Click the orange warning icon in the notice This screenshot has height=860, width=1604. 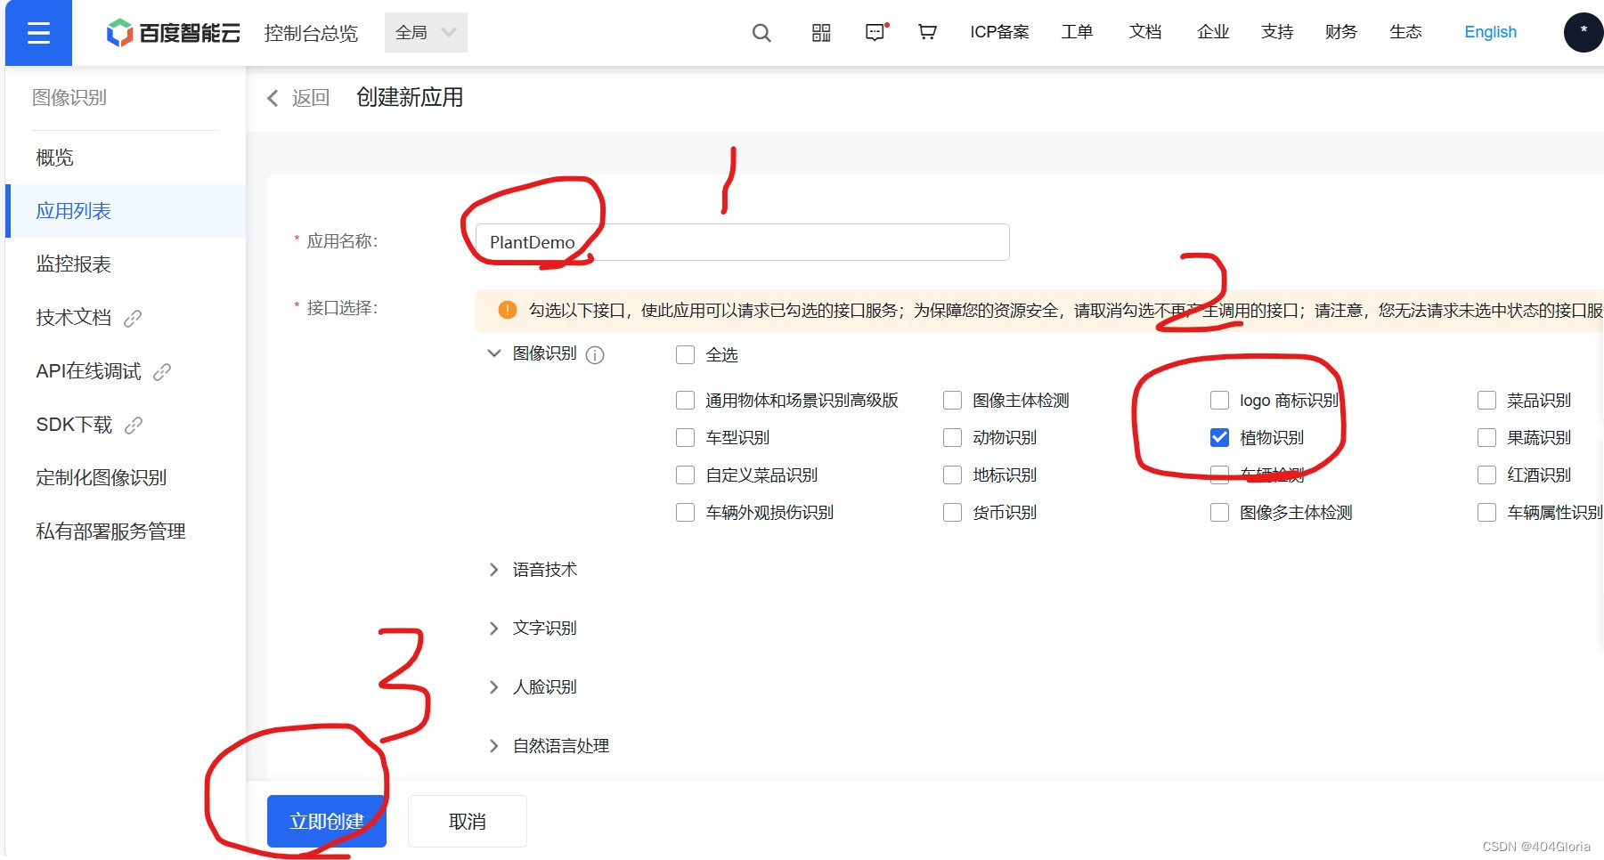(x=507, y=310)
